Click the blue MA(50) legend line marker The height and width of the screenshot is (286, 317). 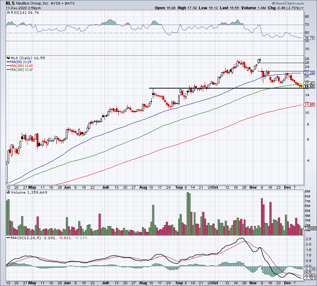[x=8, y=62]
